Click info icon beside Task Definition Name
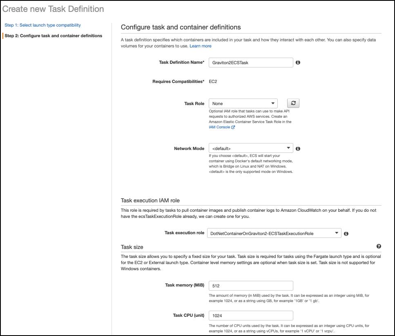 (x=298, y=63)
